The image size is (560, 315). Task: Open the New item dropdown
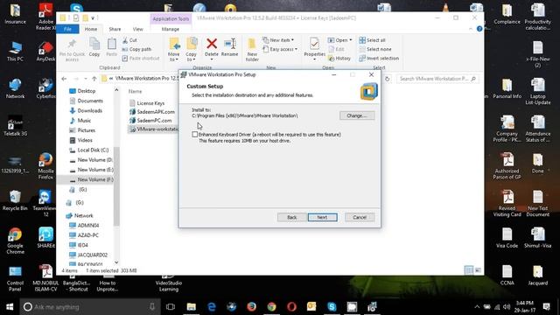tap(278, 40)
